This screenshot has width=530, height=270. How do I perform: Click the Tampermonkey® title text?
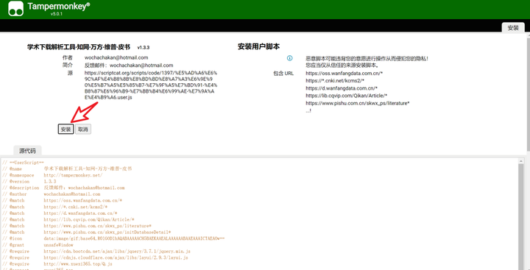pyautogui.click(x=59, y=6)
